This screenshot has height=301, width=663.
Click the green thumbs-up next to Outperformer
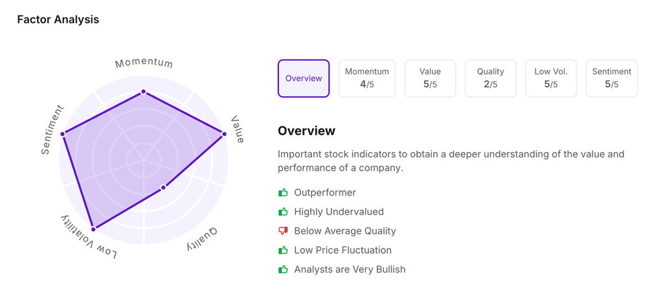283,192
